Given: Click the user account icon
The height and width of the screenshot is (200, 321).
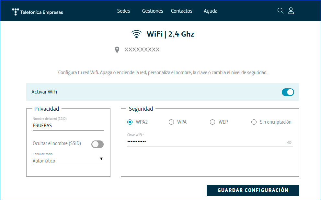Looking at the screenshot, I should [291, 11].
